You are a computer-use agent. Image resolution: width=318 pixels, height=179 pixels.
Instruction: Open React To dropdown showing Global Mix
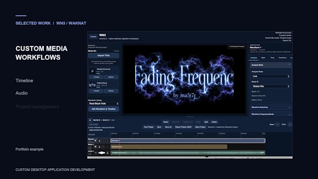[x=271, y=86]
